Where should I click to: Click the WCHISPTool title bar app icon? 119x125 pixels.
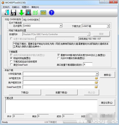coord(3,2)
